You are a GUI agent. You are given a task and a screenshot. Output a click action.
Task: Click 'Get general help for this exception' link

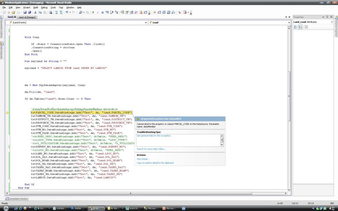pos(154,136)
